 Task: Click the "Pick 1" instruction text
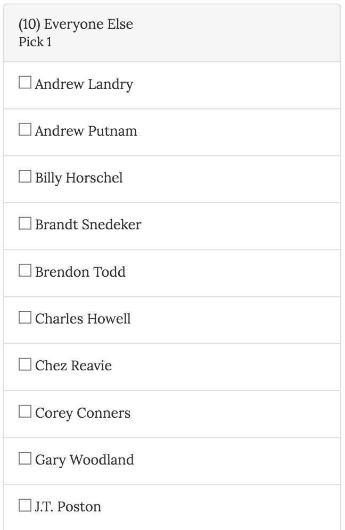tap(35, 42)
